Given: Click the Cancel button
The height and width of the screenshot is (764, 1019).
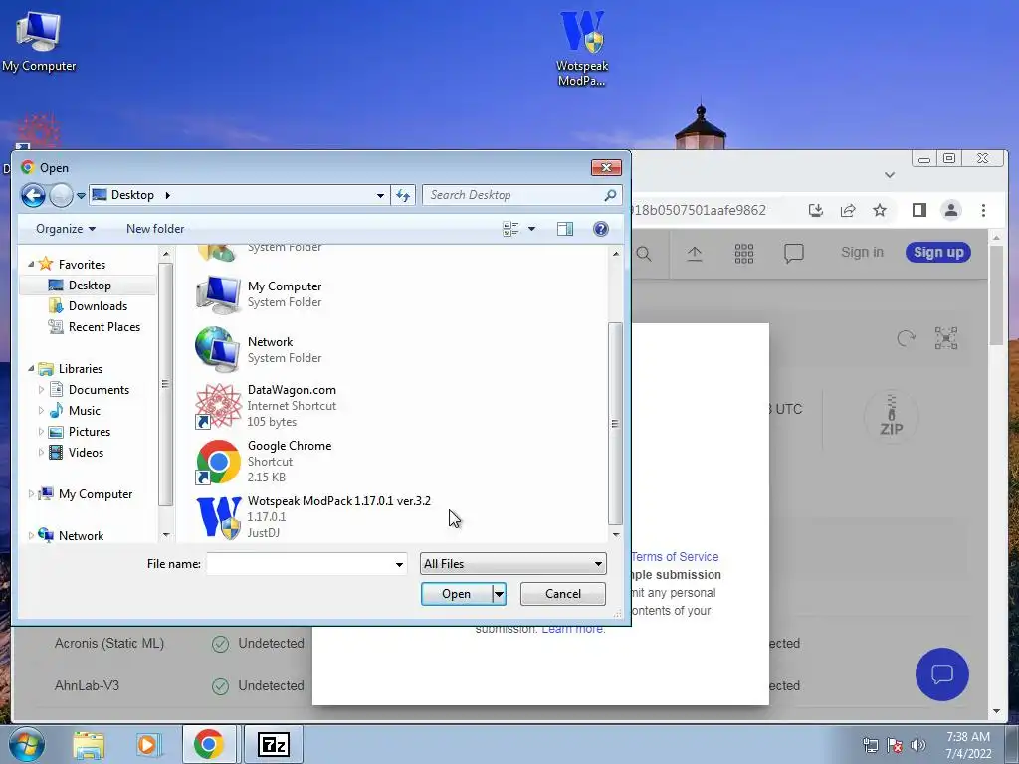Looking at the screenshot, I should pyautogui.click(x=563, y=594).
